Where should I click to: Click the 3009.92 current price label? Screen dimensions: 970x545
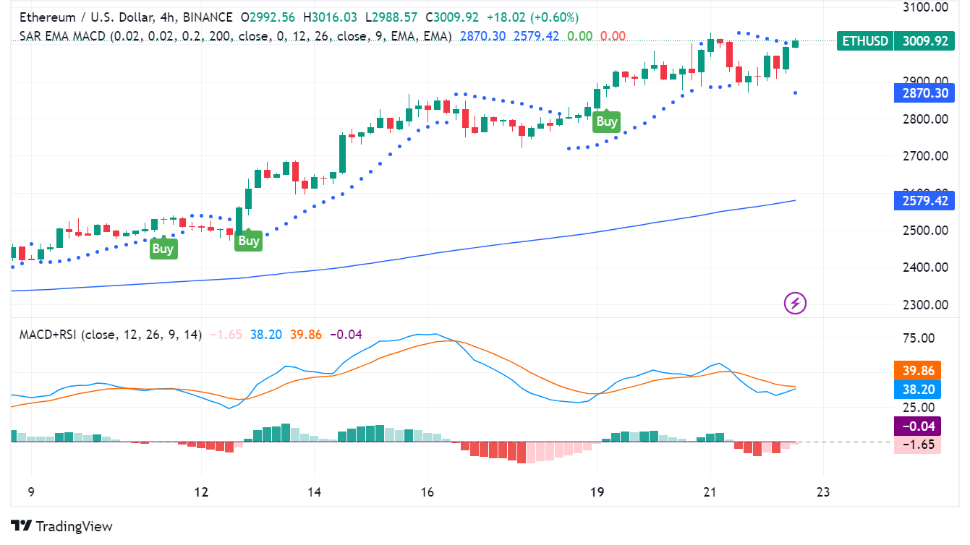tap(924, 41)
